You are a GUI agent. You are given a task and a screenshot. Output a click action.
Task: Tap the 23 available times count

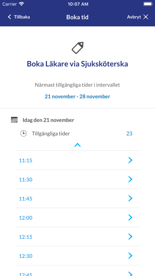tap(129, 134)
